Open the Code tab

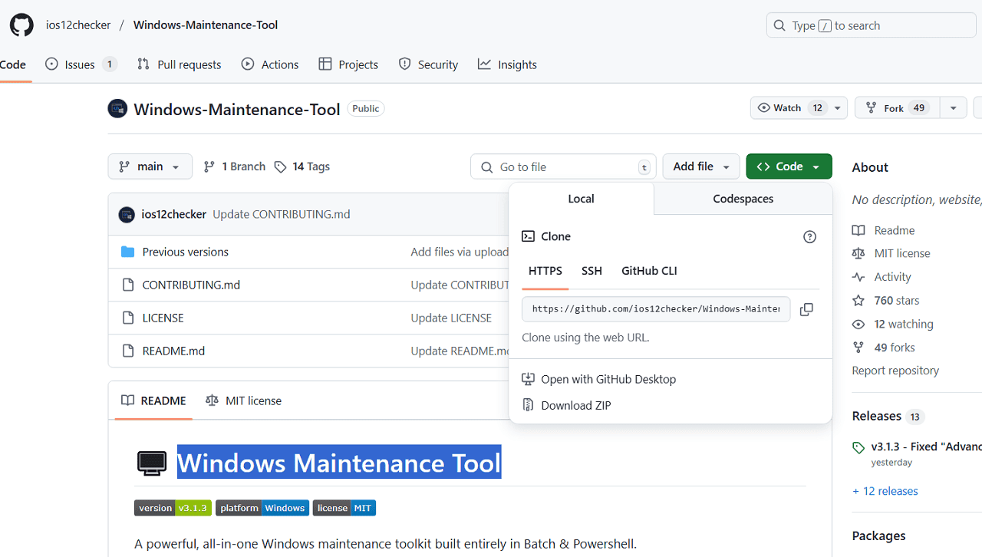point(13,64)
